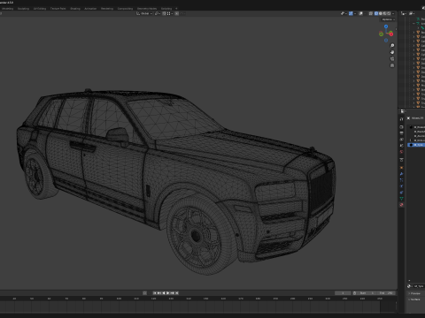Expand the Preview panel in material properties
This screenshot has width=425, height=318.
click(415, 293)
